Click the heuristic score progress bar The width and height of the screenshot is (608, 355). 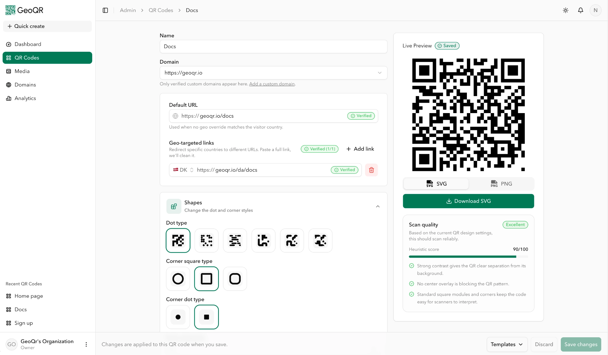tap(468, 257)
